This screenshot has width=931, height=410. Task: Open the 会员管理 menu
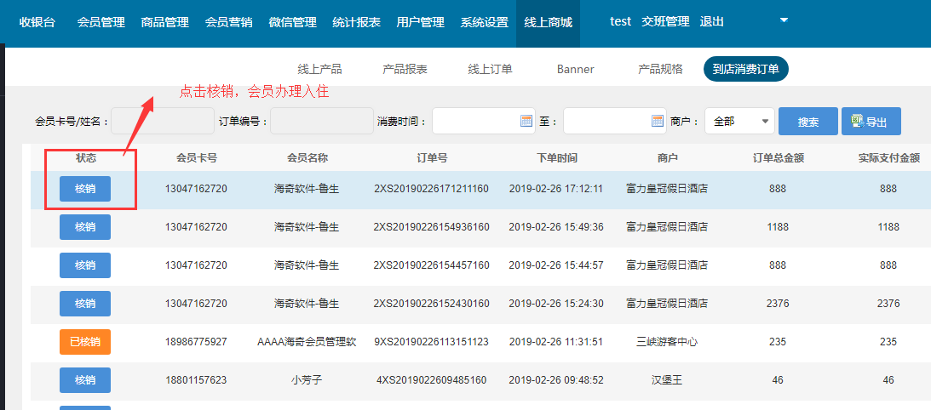click(x=101, y=22)
